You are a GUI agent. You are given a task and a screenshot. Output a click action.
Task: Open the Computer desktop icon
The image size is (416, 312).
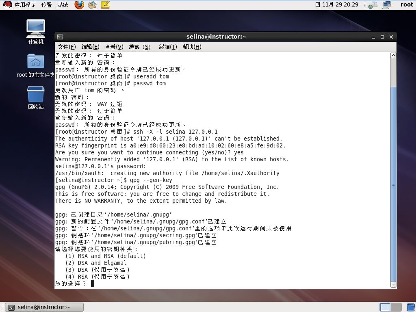point(36,32)
